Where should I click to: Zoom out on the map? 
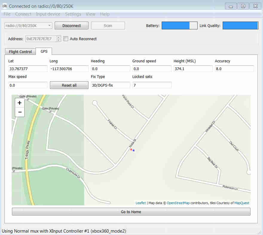click(20, 112)
